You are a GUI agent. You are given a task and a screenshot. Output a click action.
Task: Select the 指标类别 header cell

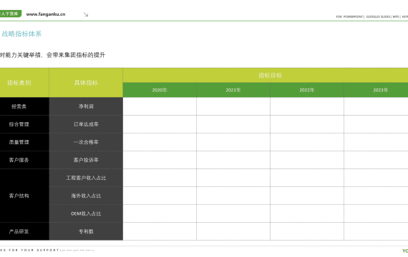tap(24, 83)
